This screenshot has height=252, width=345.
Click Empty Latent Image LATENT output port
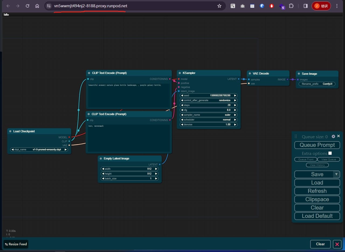(x=160, y=164)
